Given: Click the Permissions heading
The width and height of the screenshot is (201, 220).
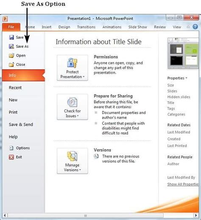Looking at the screenshot, I should tap(106, 57).
